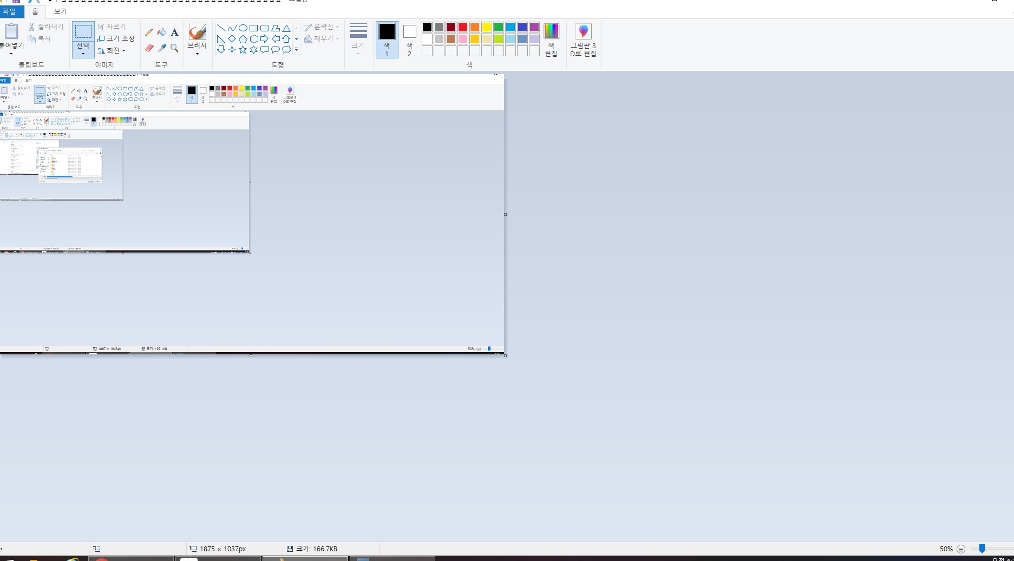This screenshot has height=561, width=1014.
Task: Open the File (파일) menu
Action: click(x=9, y=11)
